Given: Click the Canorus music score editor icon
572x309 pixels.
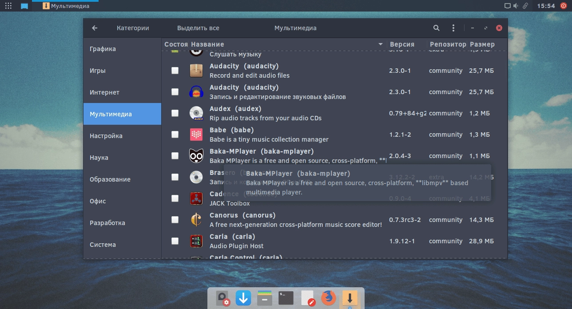Looking at the screenshot, I should [196, 219].
